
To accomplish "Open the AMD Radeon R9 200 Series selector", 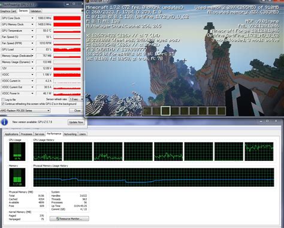I will tap(25, 110).
